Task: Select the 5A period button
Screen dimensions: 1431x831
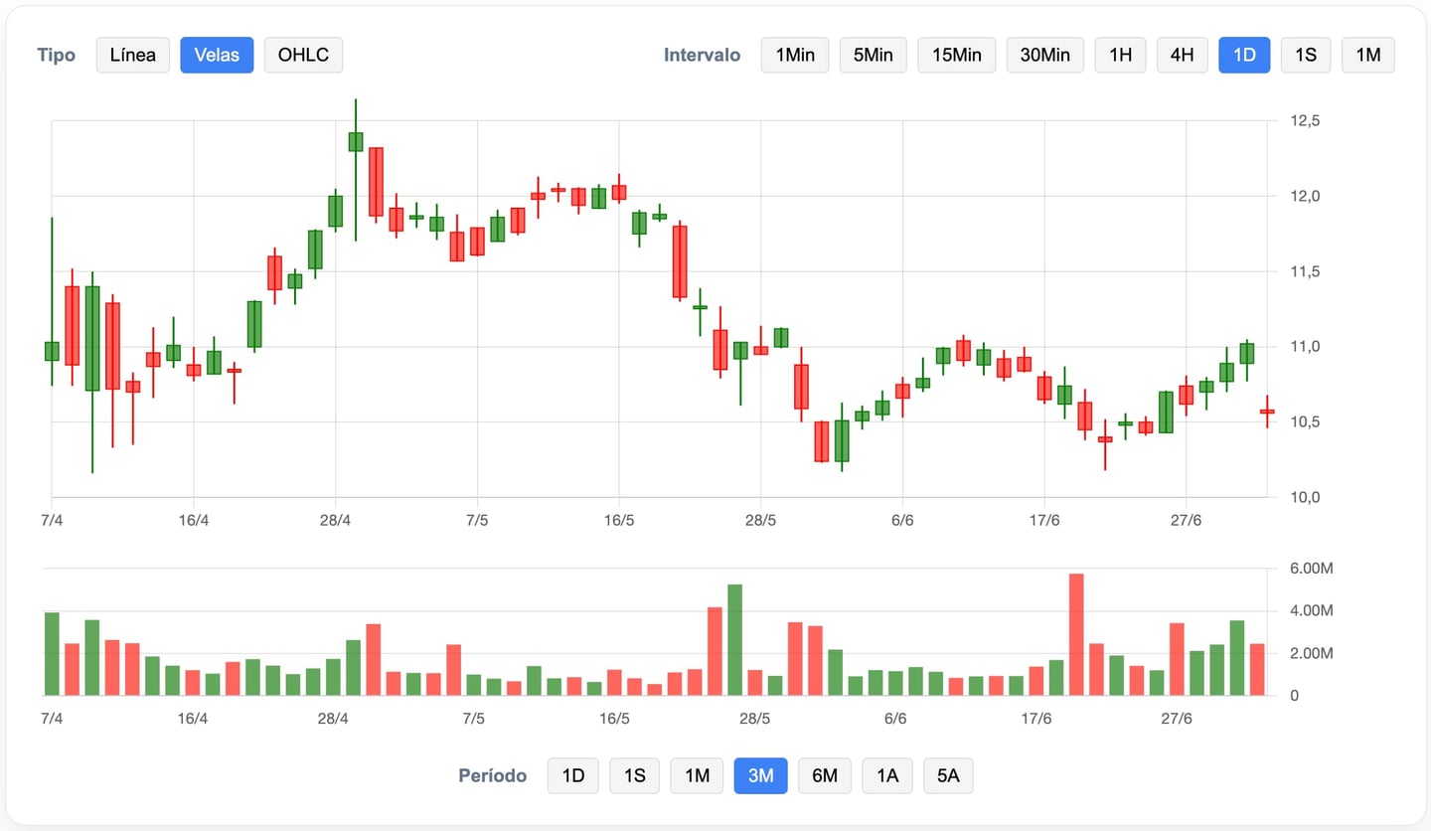Action: click(948, 775)
